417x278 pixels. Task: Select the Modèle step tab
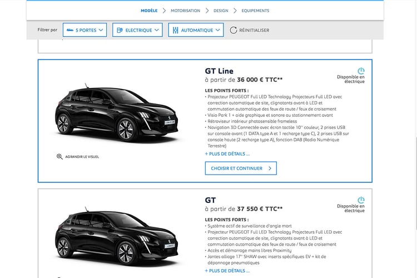pyautogui.click(x=149, y=10)
